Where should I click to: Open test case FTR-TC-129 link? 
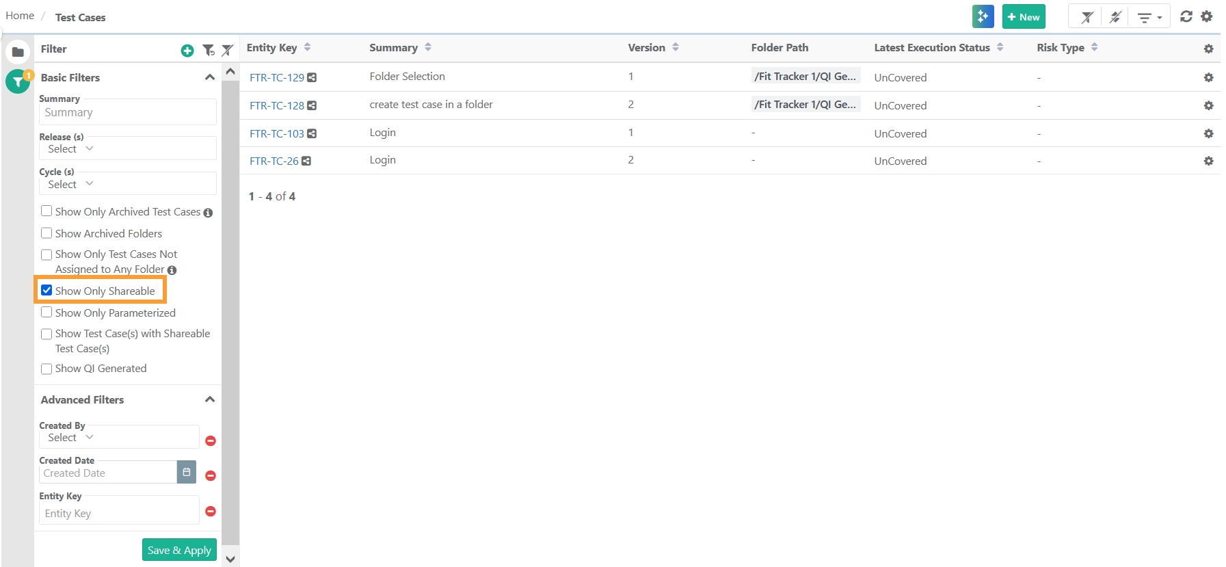point(276,77)
